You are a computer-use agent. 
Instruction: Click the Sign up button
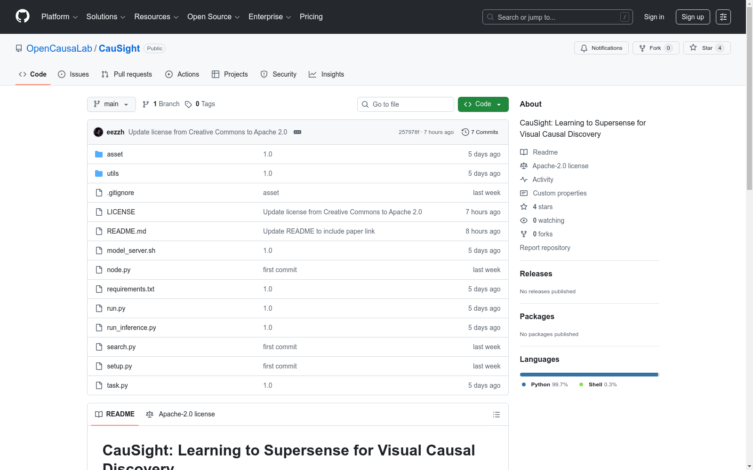[693, 17]
